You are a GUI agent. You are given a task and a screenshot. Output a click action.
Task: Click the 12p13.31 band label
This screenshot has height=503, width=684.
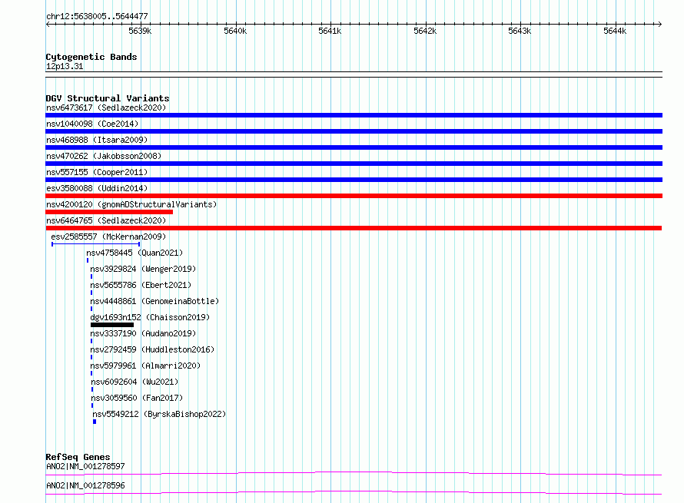(65, 66)
